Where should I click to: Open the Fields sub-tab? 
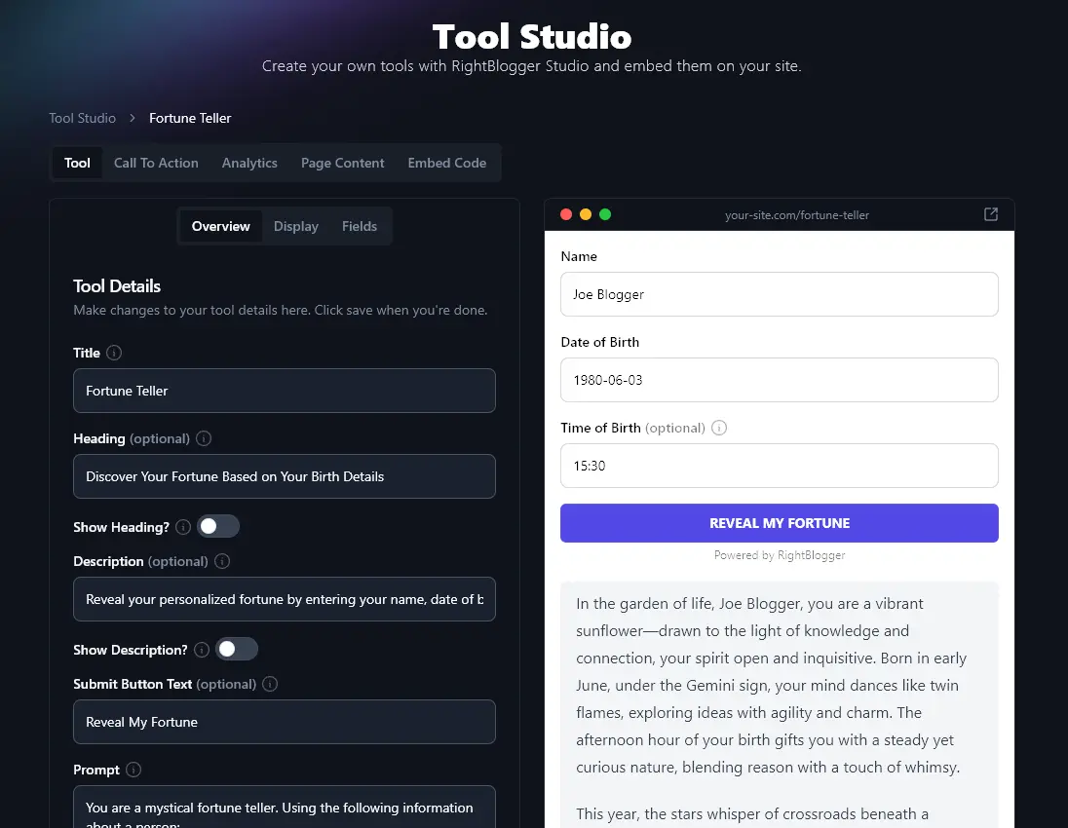[360, 226]
